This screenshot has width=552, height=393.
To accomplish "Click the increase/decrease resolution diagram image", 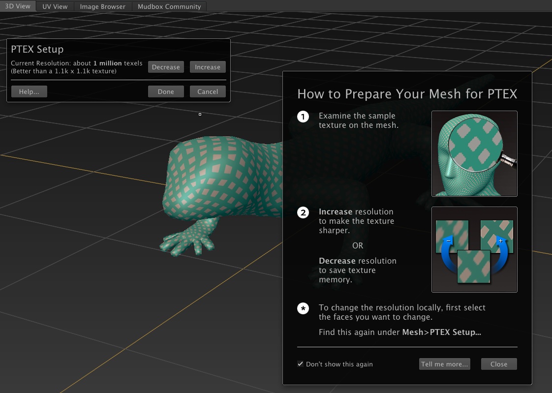I will click(474, 249).
